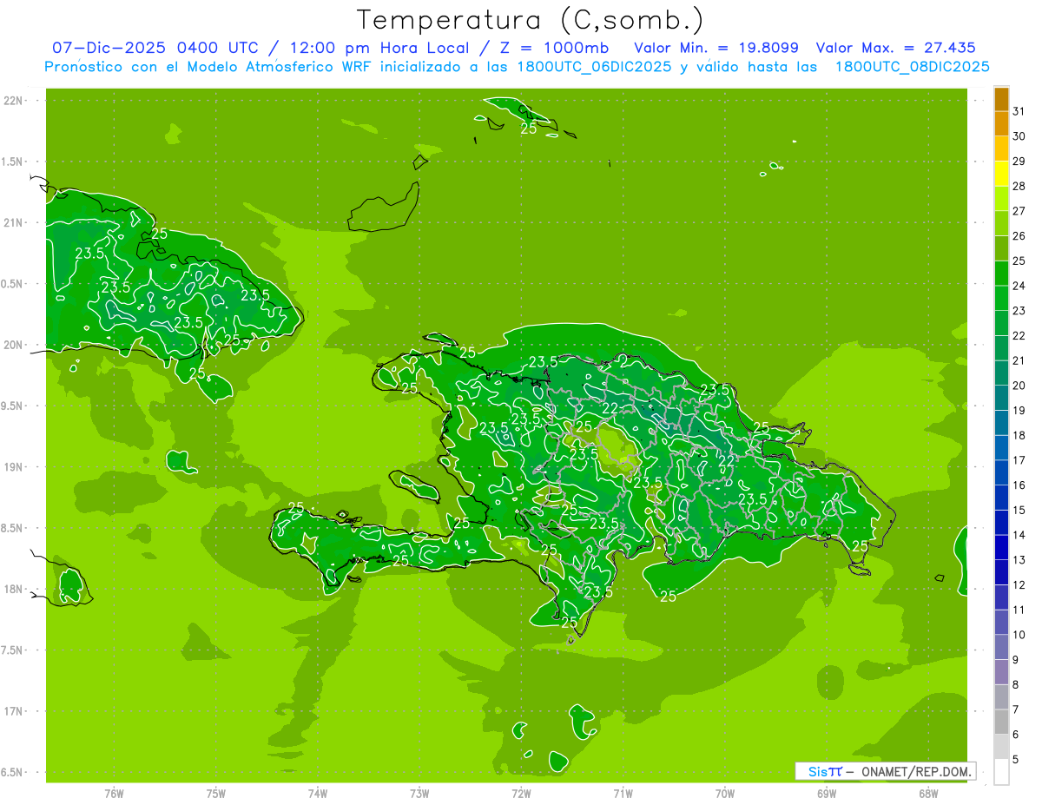Click the longitude axis label "76W"
Viewport: 1042px width, 805px height.
tap(114, 795)
